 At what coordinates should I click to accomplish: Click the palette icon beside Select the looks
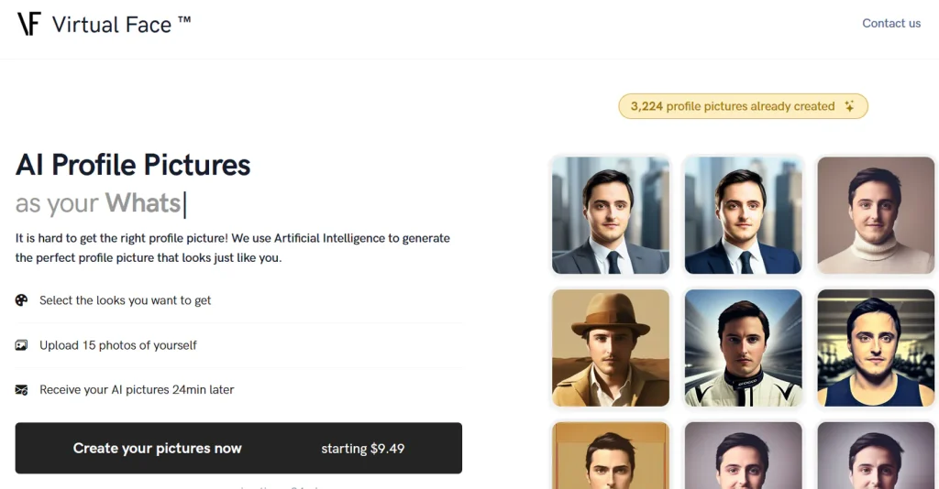point(22,300)
